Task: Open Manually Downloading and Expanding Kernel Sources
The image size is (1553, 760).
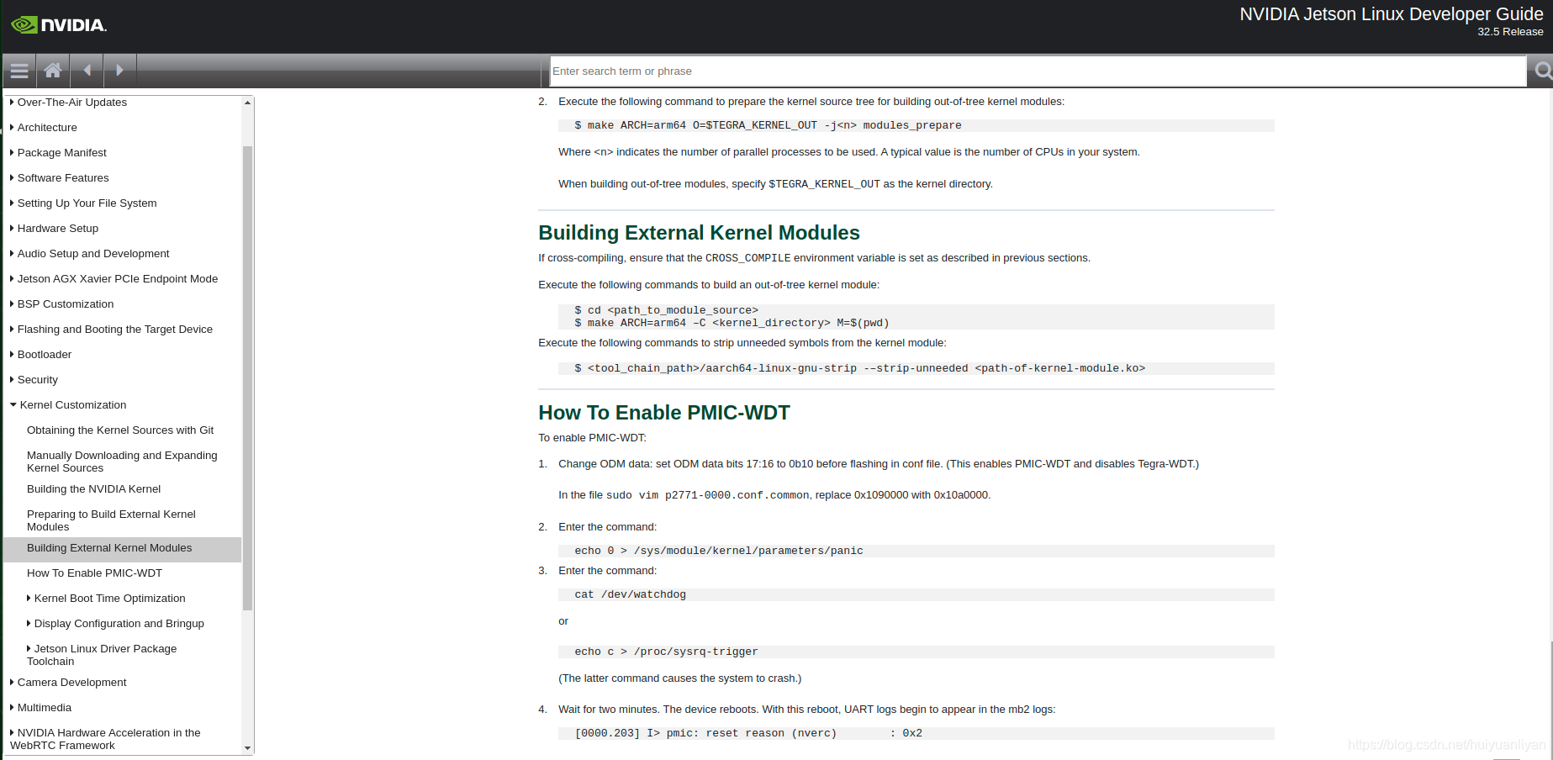Action: click(122, 462)
